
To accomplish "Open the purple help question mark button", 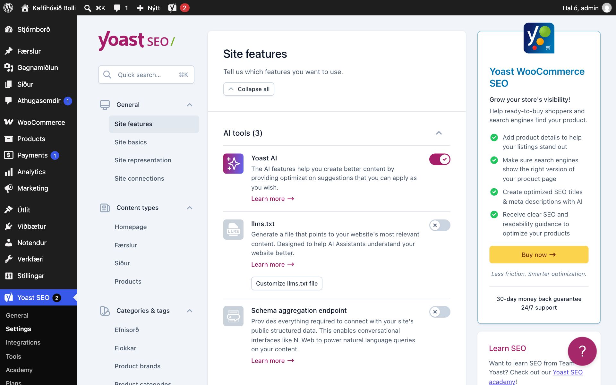I will [x=582, y=351].
